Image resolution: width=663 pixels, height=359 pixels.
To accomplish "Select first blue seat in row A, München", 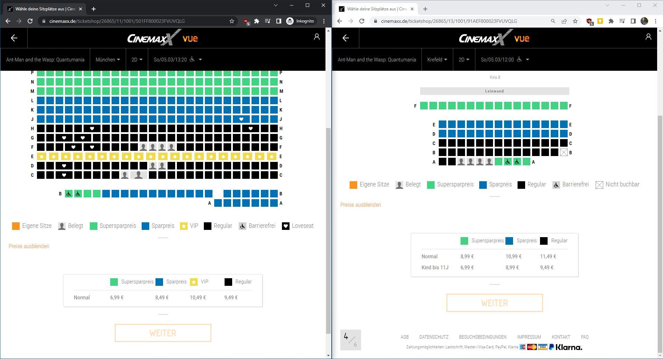I will pos(218,203).
